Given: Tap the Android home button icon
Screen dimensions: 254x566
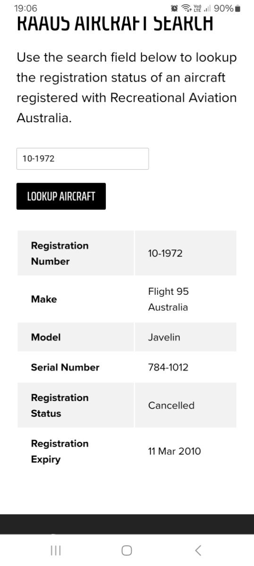Looking at the screenshot, I should tap(127, 550).
